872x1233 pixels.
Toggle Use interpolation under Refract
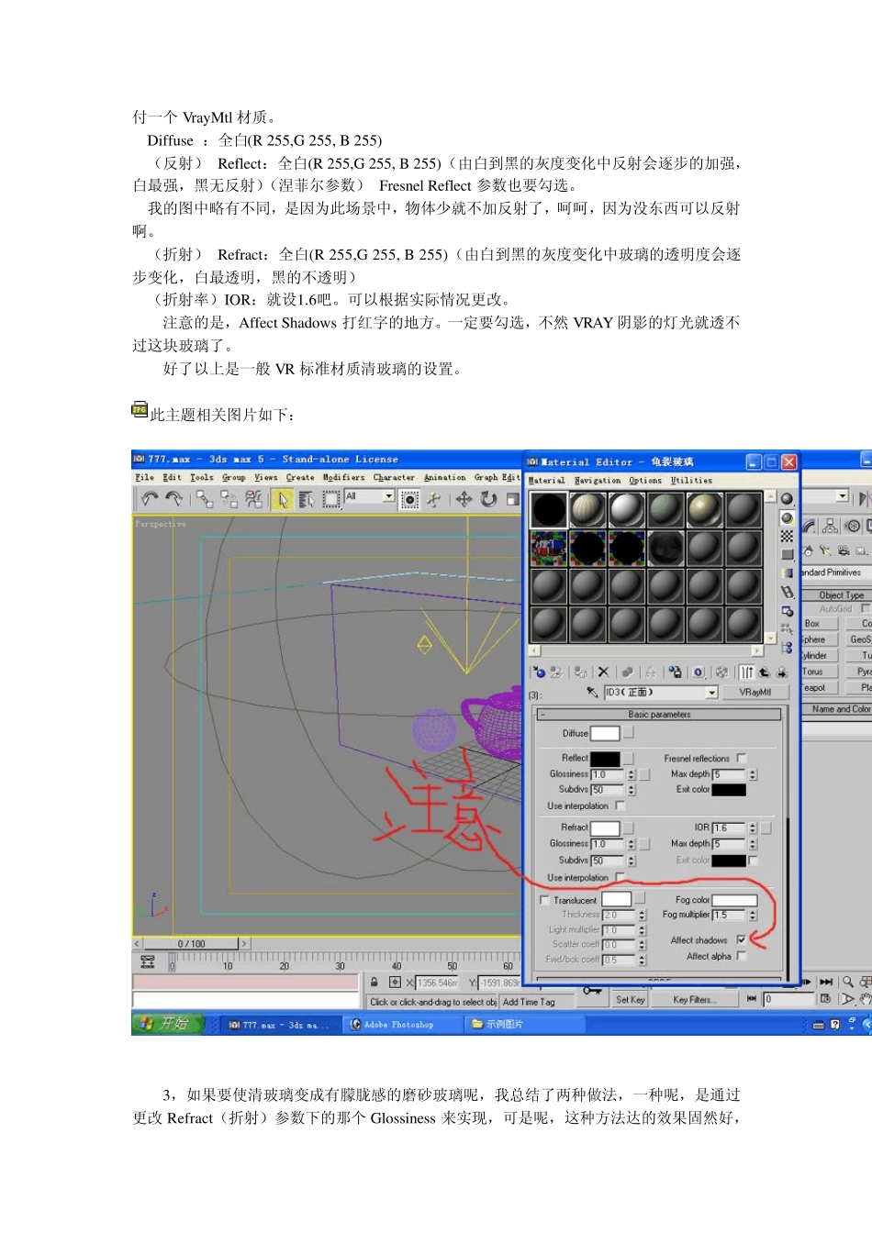click(x=620, y=878)
